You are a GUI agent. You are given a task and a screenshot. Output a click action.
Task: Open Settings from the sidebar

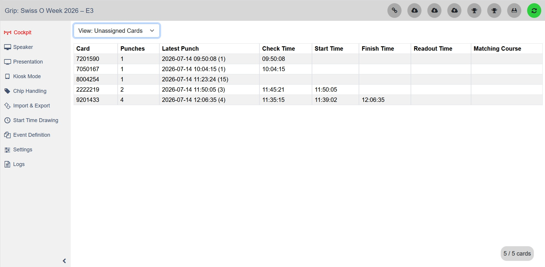18,150
